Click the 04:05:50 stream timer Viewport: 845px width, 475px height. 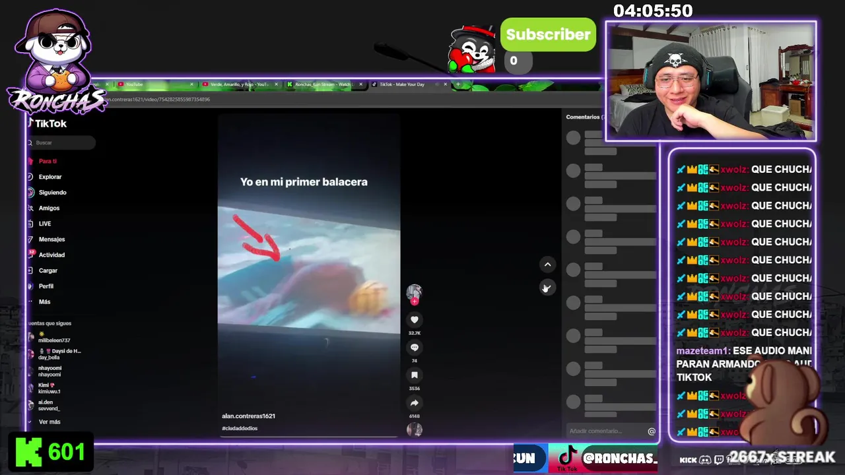[x=653, y=11]
